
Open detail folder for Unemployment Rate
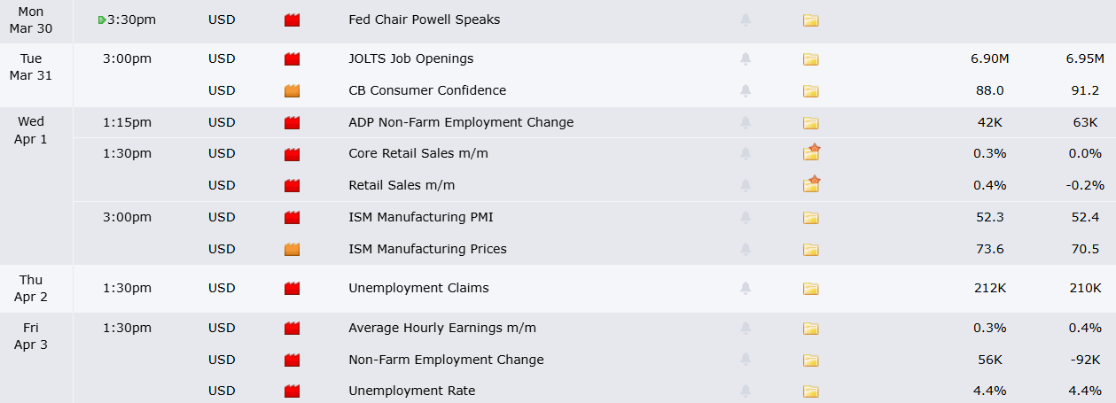pyautogui.click(x=810, y=391)
